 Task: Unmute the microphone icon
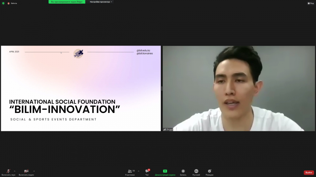tap(8, 171)
